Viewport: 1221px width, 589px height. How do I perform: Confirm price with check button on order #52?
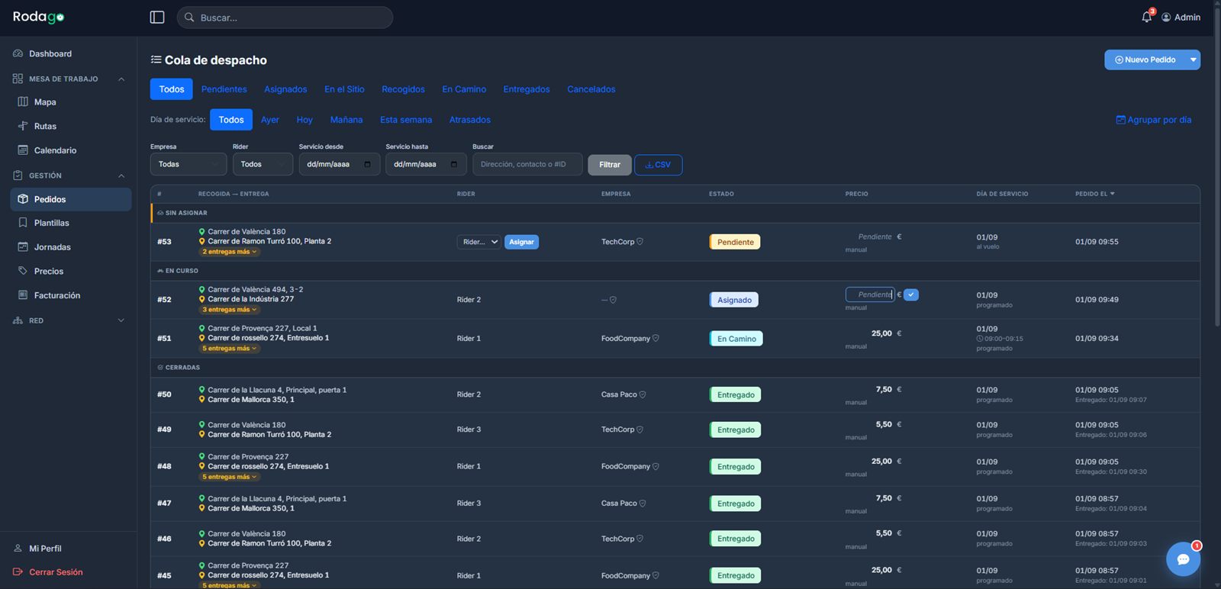pyautogui.click(x=911, y=294)
